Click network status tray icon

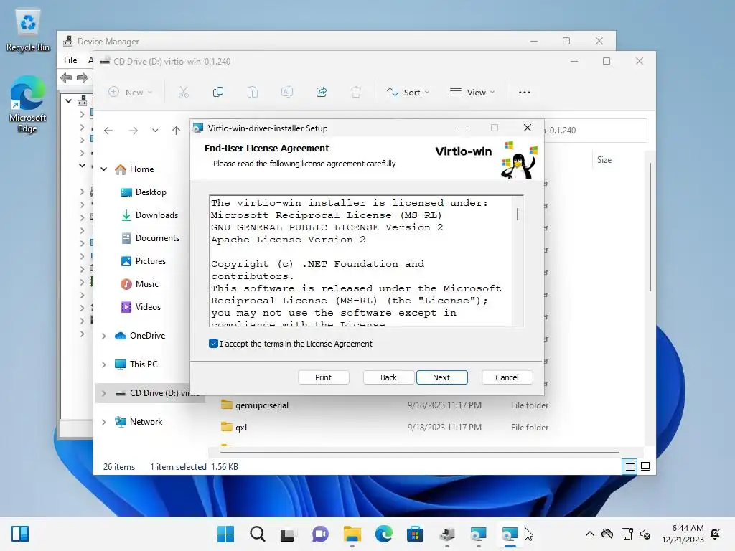coord(627,534)
